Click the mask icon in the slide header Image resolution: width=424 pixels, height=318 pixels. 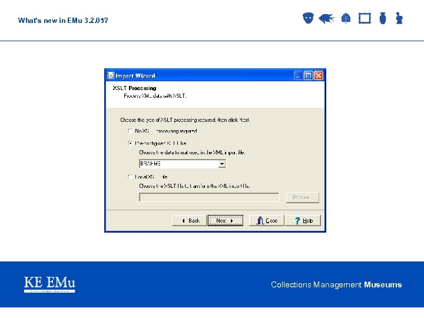(x=308, y=18)
